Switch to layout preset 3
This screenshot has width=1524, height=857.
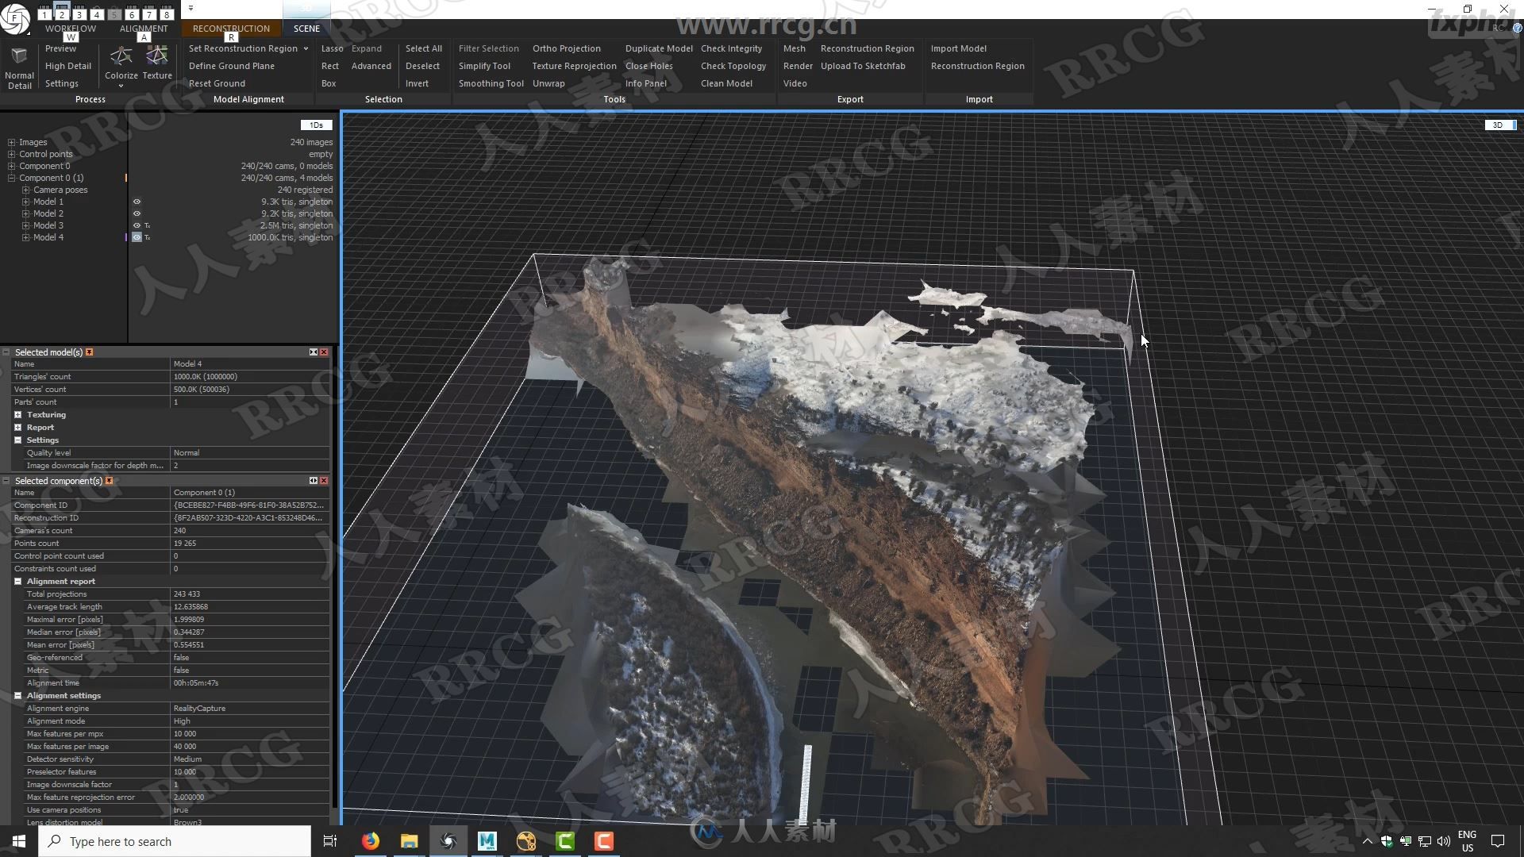[79, 14]
